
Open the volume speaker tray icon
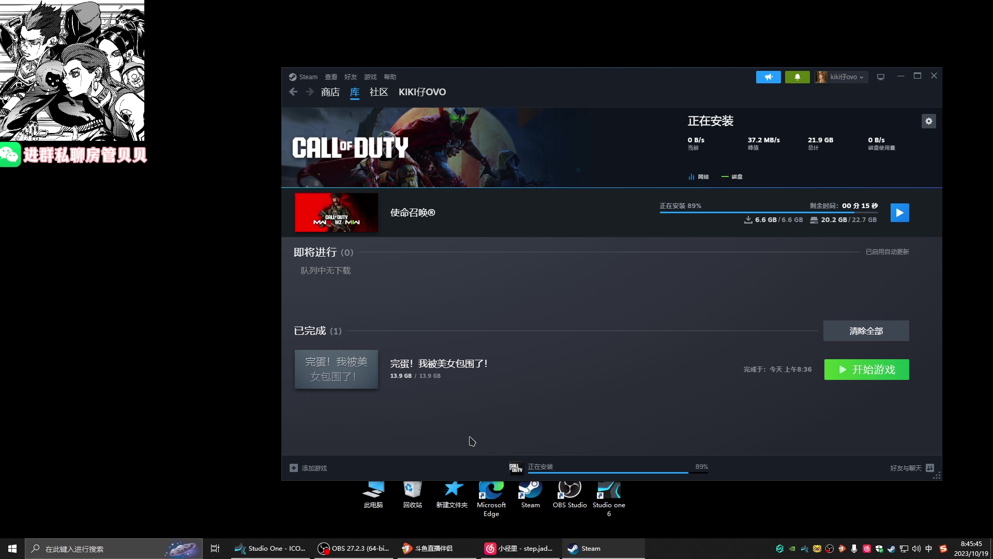(x=916, y=549)
